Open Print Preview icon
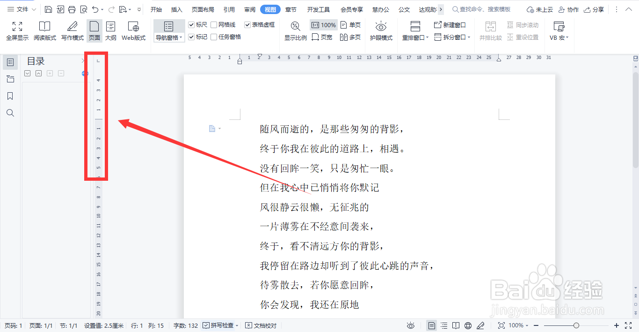Screen dimensions: 639x332 coord(83,9)
